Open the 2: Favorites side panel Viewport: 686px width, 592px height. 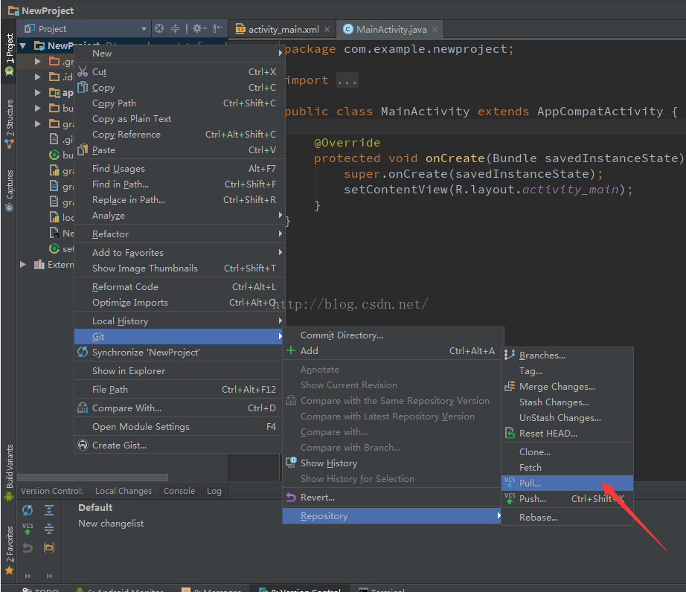(9, 550)
